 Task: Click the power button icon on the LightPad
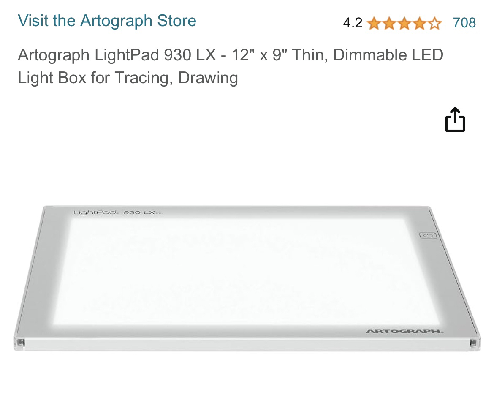coord(428,236)
